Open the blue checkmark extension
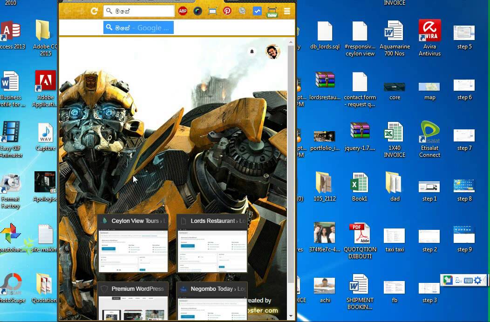The width and height of the screenshot is (490, 322). (x=257, y=11)
